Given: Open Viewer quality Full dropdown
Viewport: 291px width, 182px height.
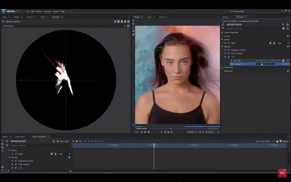Looking at the screenshot, I should point(201,132).
